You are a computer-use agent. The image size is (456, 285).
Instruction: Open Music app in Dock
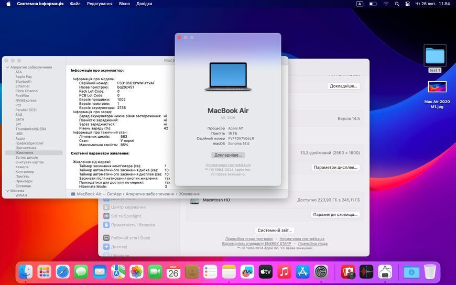pos(284,272)
